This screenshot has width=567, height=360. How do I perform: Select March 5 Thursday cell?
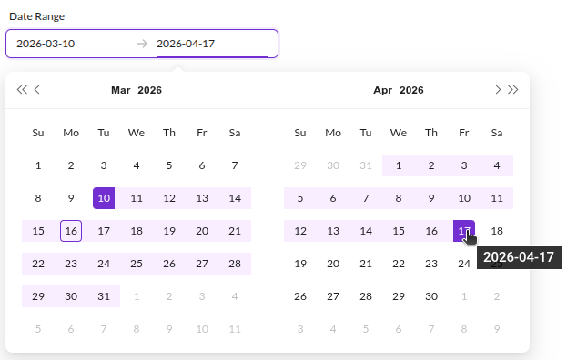tap(169, 165)
